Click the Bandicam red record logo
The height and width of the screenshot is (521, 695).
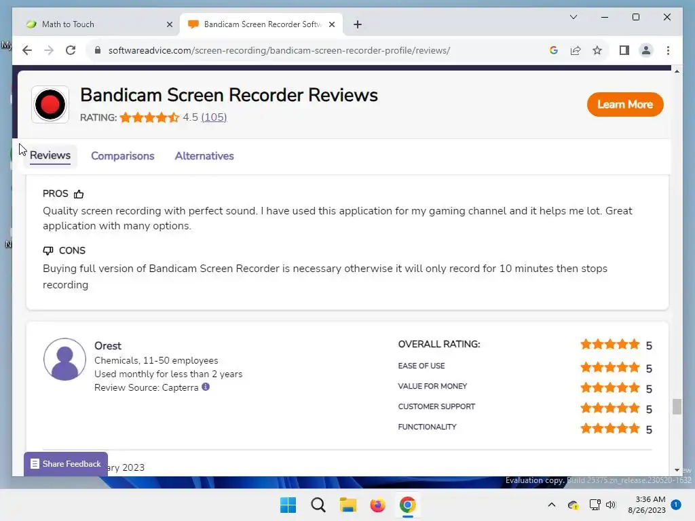[x=50, y=104]
